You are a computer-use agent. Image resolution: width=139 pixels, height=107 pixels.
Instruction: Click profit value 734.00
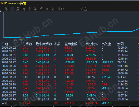click(x=69, y=70)
